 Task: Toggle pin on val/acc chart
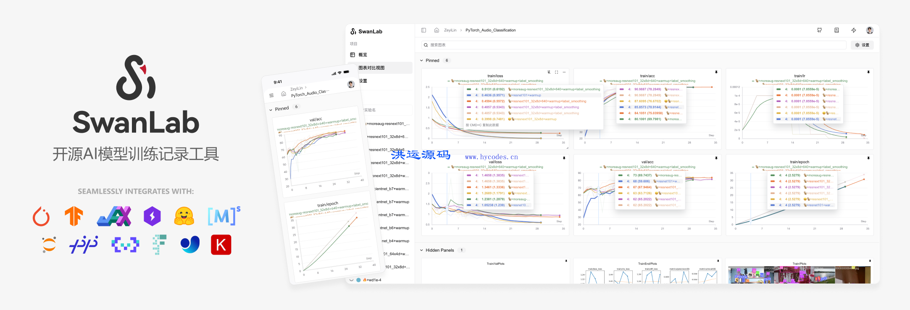[x=716, y=158]
